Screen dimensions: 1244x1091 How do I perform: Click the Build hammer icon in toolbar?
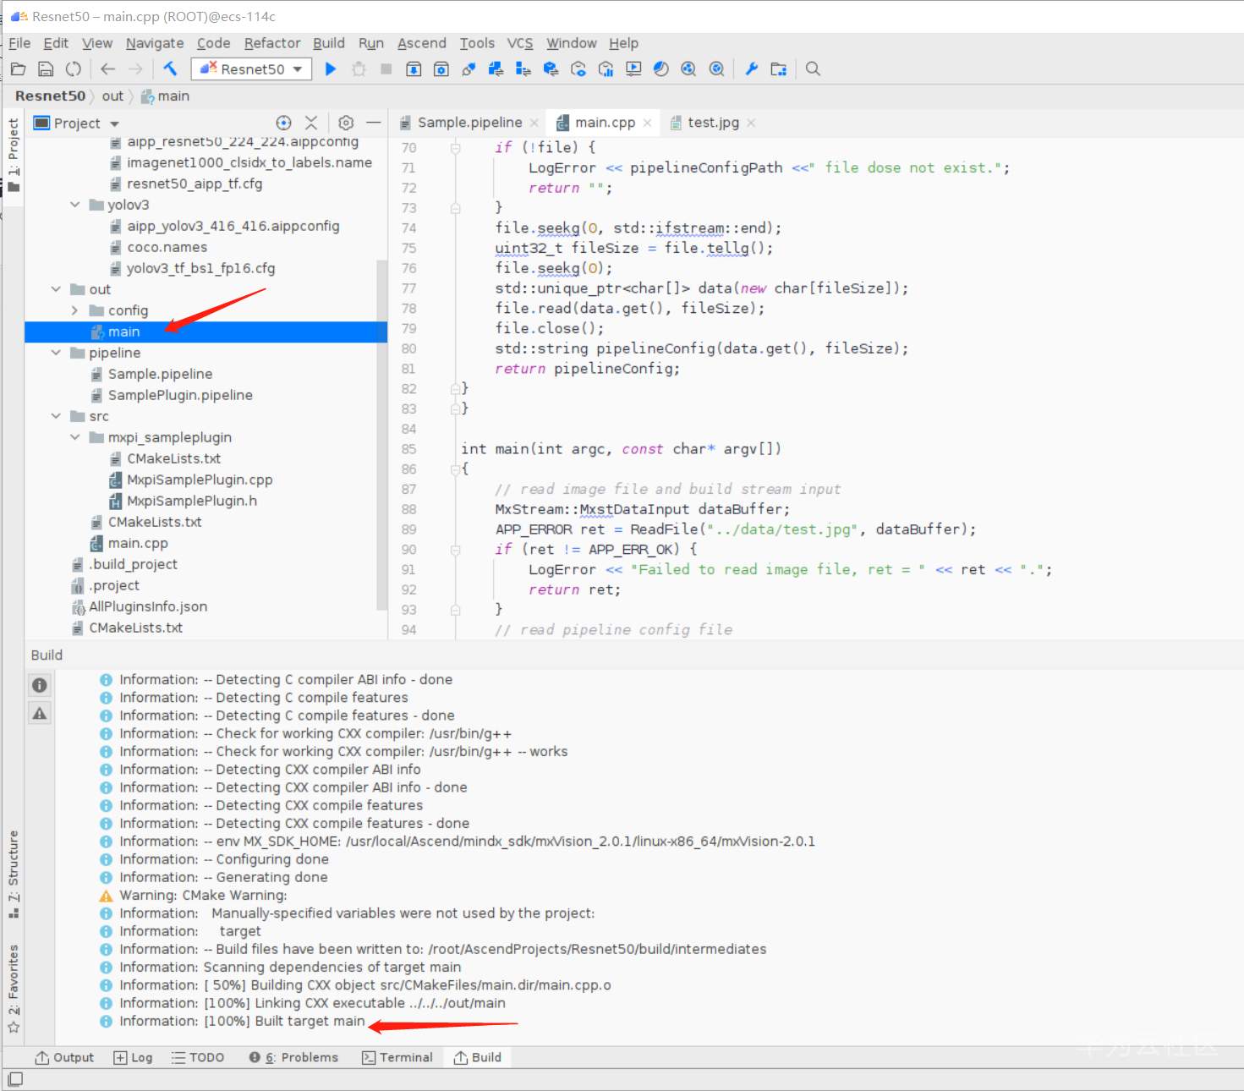coord(170,69)
